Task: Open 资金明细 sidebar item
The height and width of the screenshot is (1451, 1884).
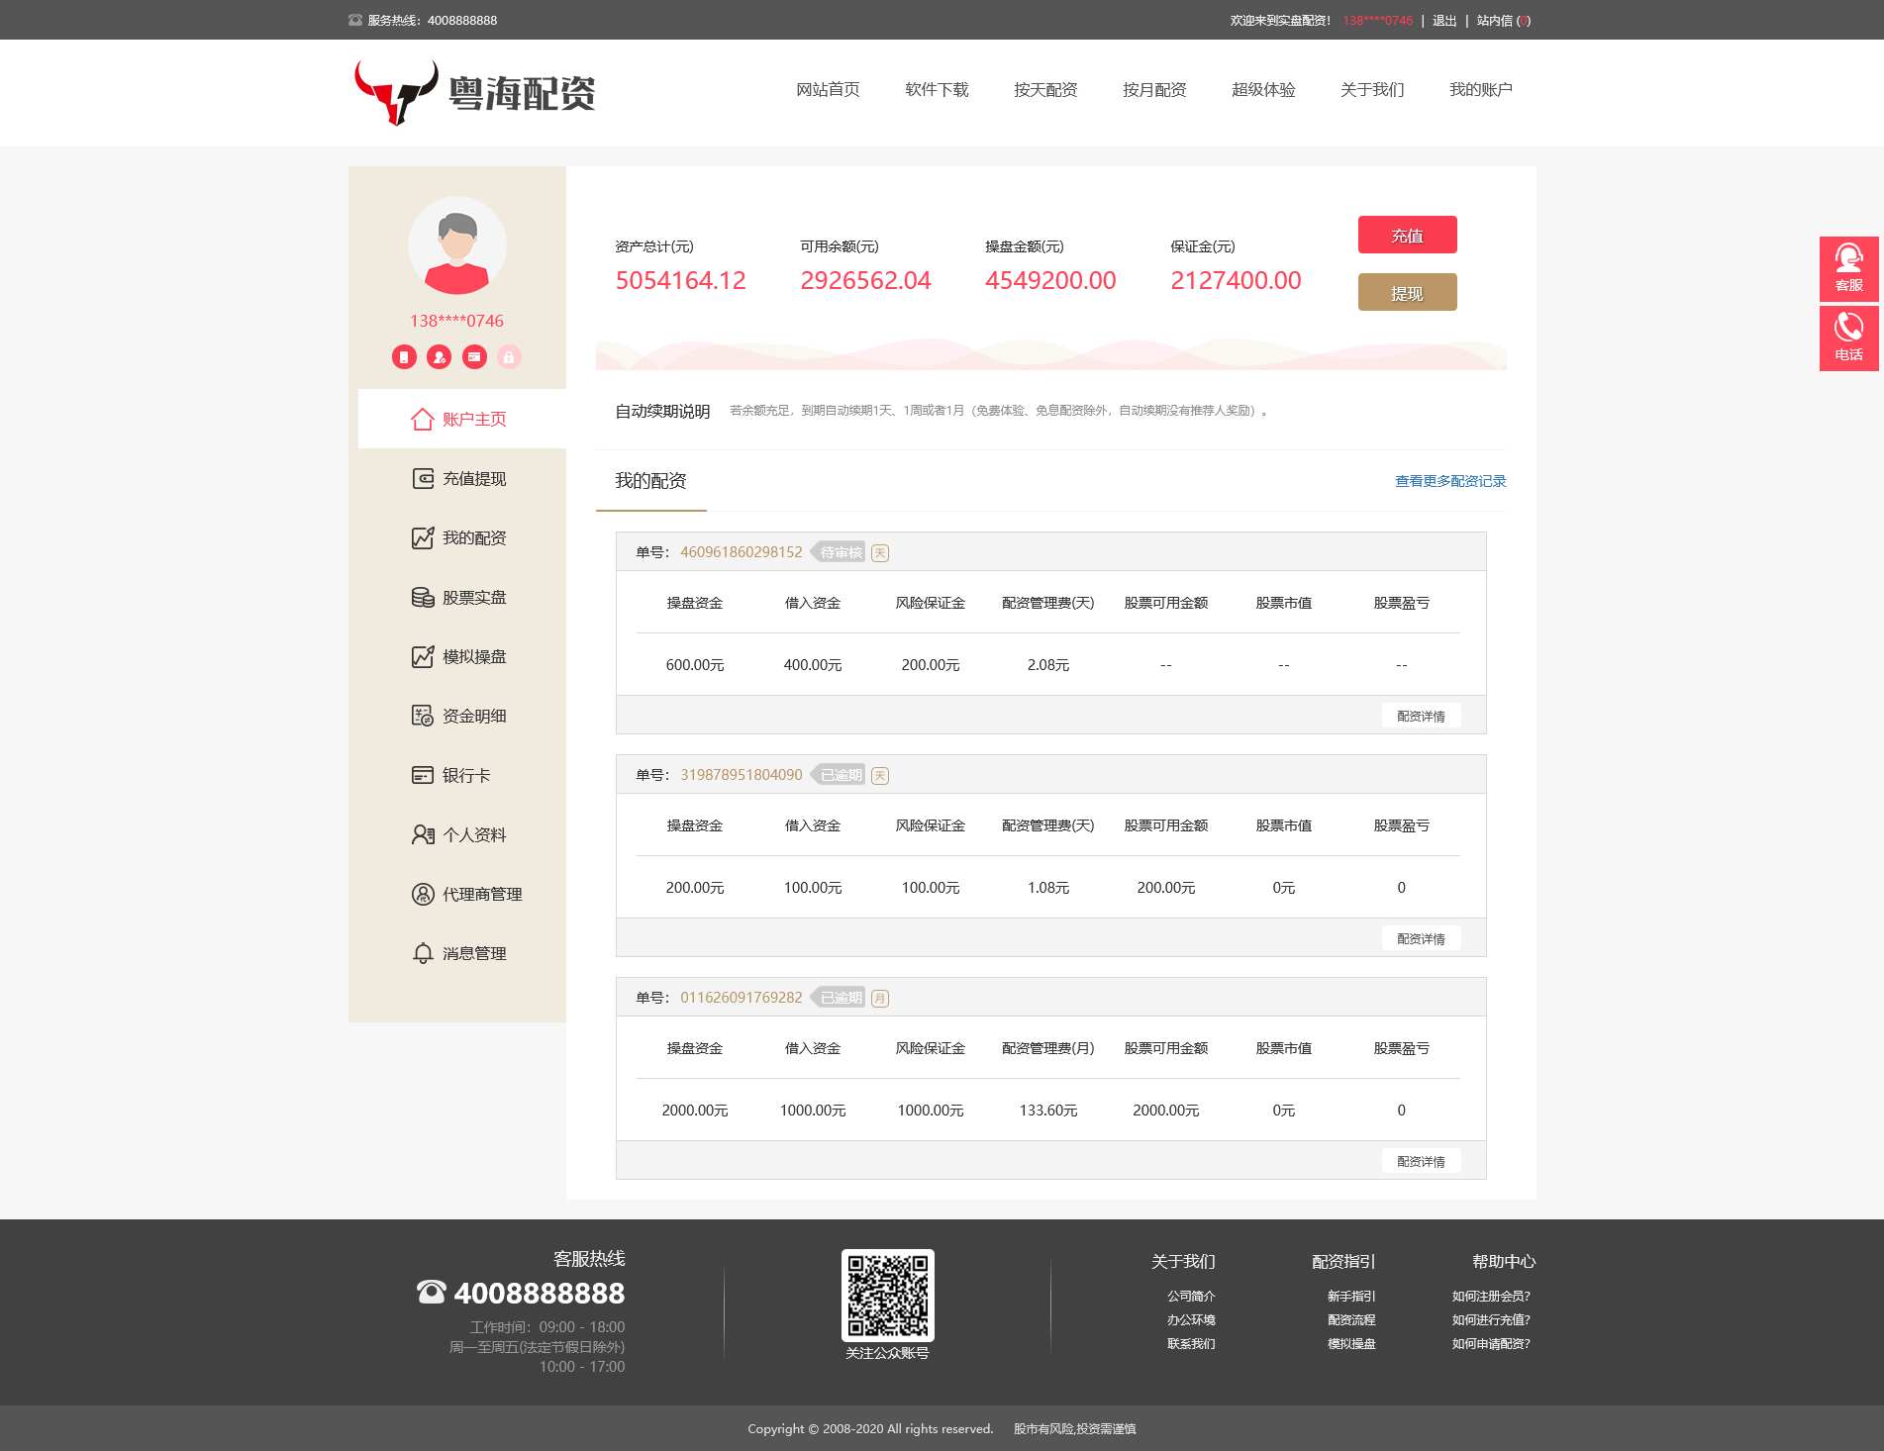Action: (x=462, y=716)
